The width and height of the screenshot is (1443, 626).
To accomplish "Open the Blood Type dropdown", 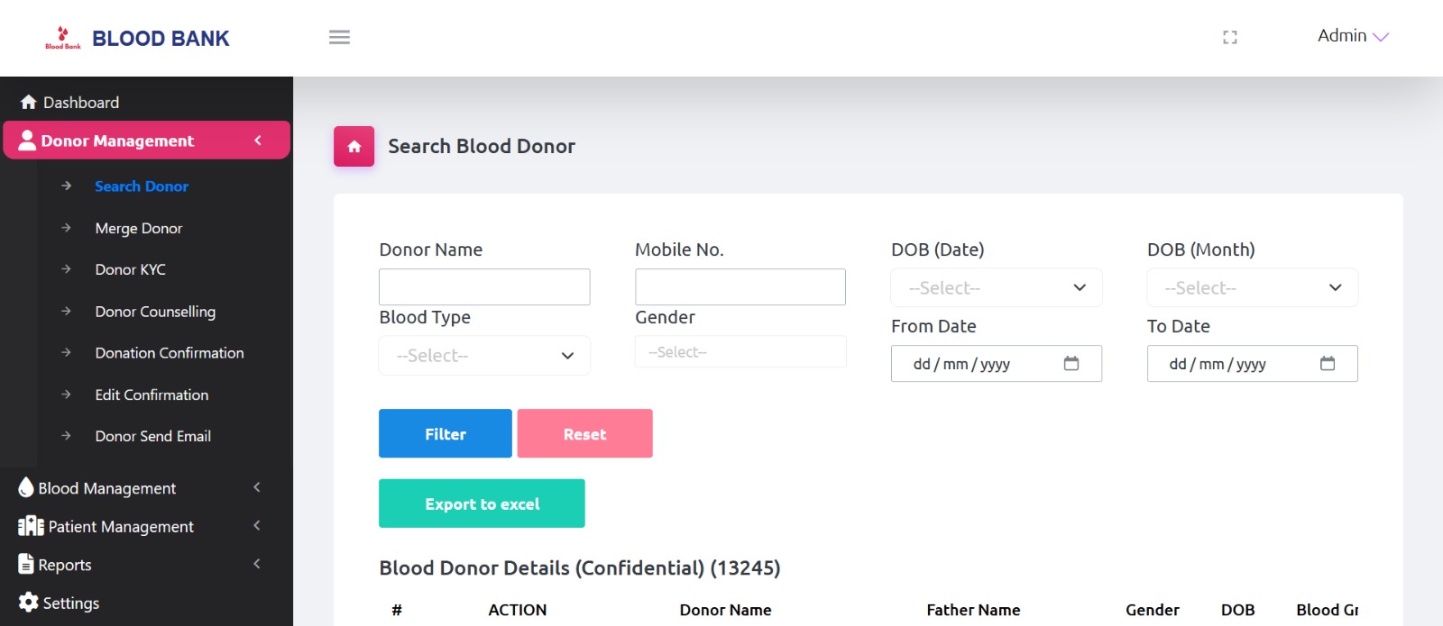I will point(484,355).
